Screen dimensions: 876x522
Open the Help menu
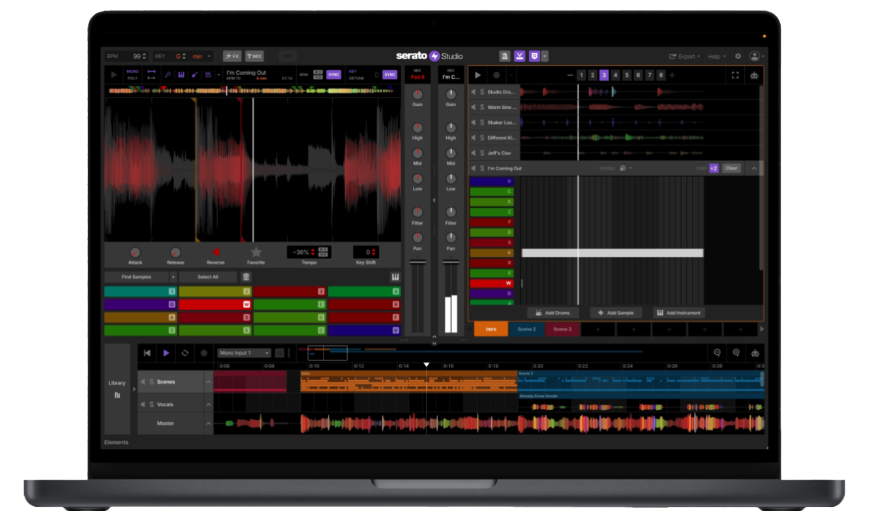(x=716, y=57)
